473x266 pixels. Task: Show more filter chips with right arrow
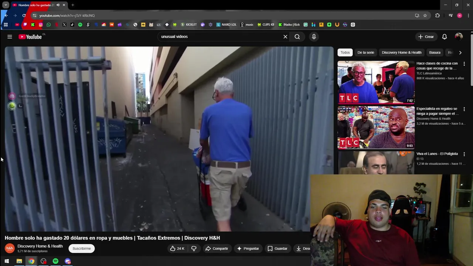(x=460, y=52)
